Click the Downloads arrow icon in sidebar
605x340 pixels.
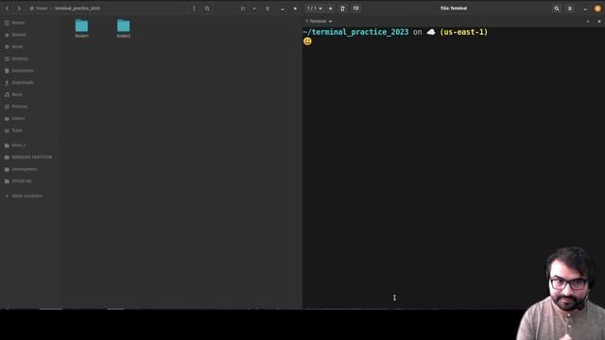[x=7, y=82]
